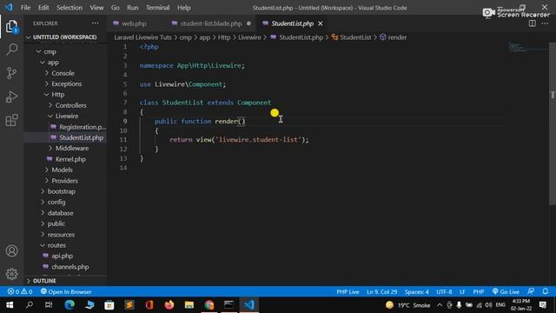Expand the Console folder
This screenshot has width=556, height=313.
(63, 73)
